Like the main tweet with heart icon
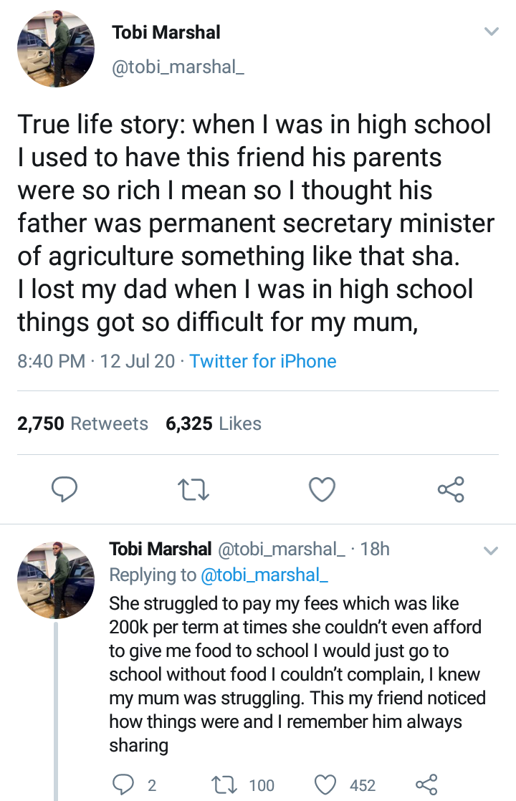The height and width of the screenshot is (801, 516). tap(322, 489)
